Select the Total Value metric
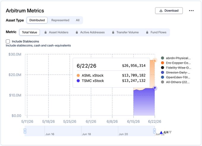202x146 pixels. point(29,32)
